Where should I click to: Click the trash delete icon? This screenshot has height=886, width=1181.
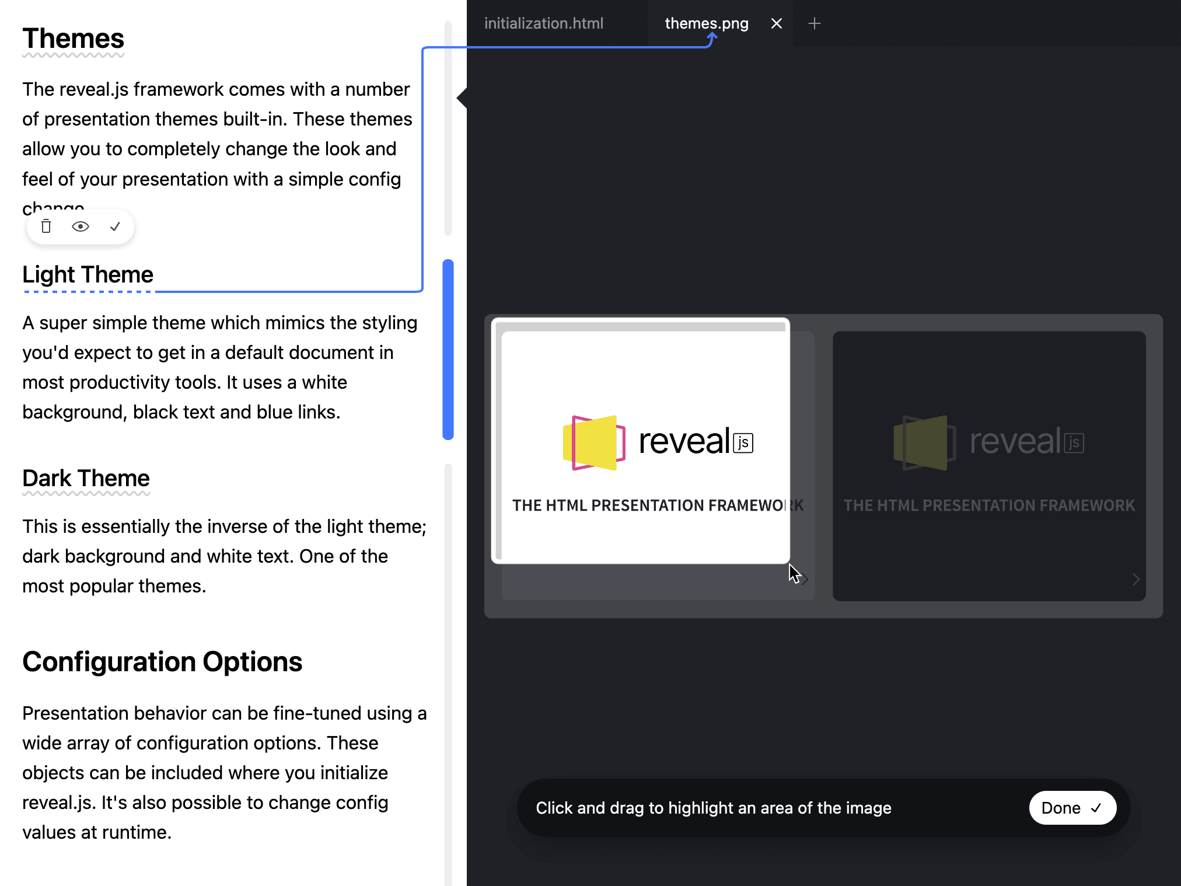coord(46,226)
